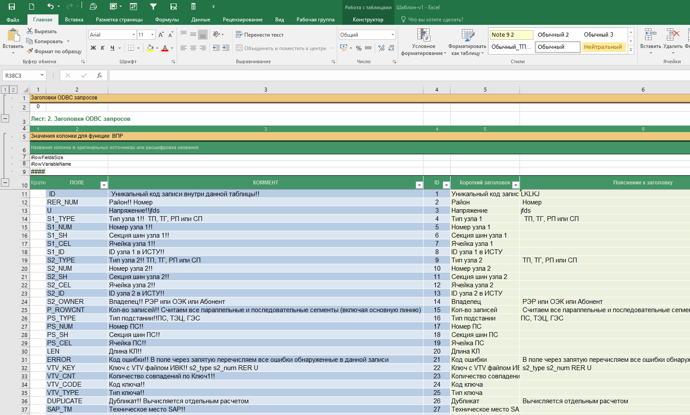
Task: Switch to the Данные tab
Action: (x=201, y=20)
